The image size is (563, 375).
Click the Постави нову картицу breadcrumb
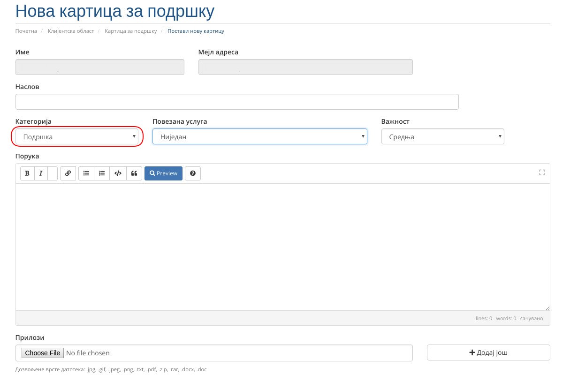click(196, 31)
